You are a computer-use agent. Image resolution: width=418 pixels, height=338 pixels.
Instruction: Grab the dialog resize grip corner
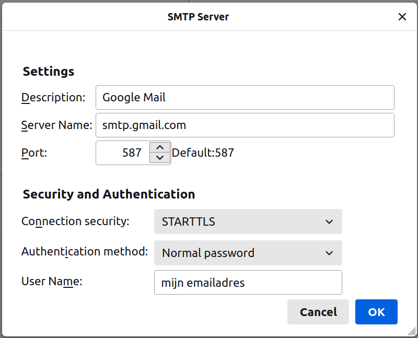click(x=412, y=332)
